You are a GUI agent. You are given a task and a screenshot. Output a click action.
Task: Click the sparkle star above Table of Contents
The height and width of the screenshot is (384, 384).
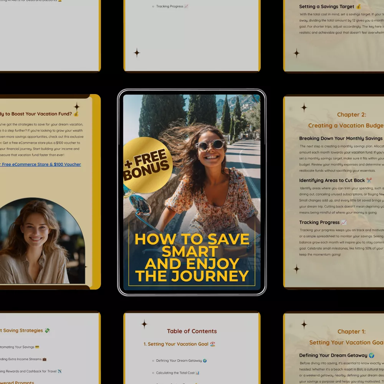(x=144, y=324)
